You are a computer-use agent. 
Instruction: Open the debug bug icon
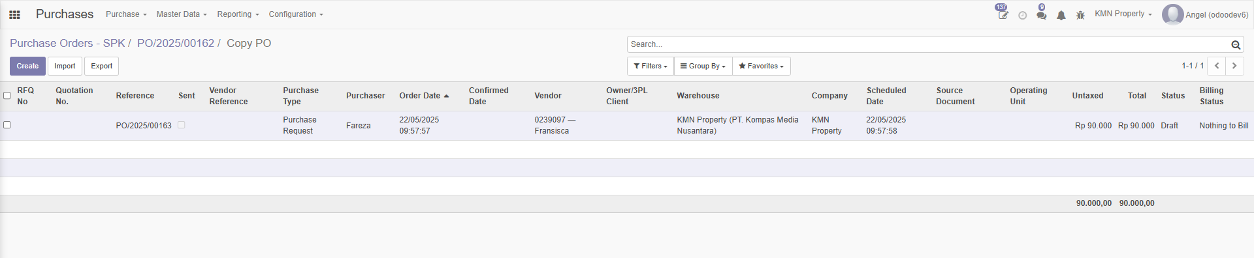coord(1080,15)
